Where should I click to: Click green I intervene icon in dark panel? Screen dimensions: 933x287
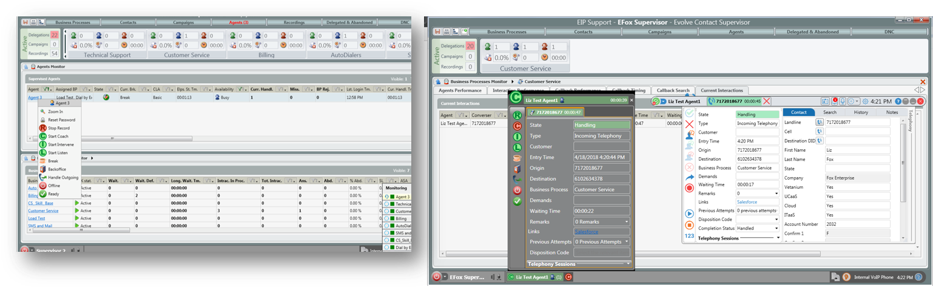(x=517, y=137)
